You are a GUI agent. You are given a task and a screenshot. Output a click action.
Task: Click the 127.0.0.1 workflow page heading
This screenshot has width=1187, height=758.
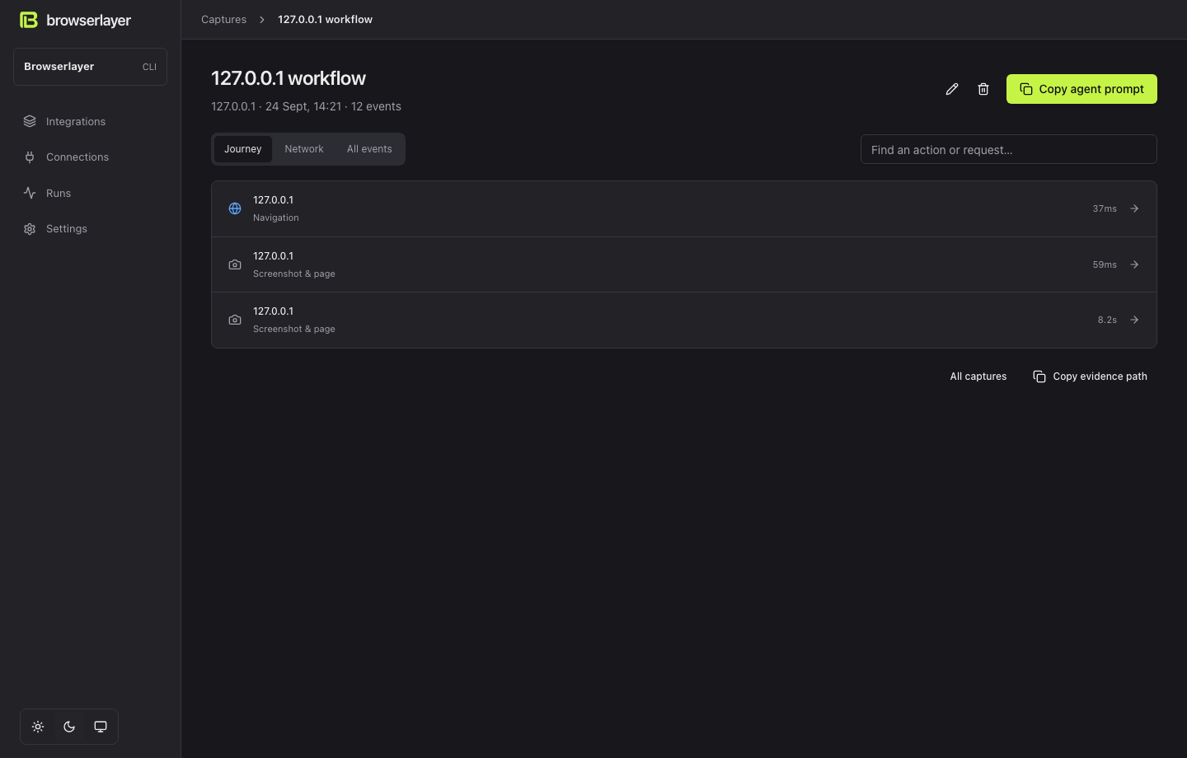click(289, 78)
